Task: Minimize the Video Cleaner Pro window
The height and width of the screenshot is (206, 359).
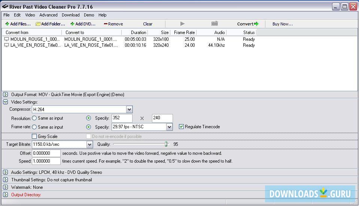Action: (x=336, y=7)
